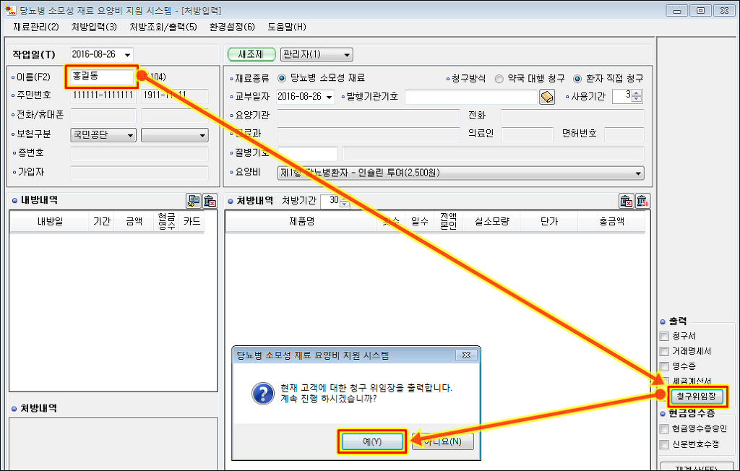Open the 요양비 type dropdown
The height and width of the screenshot is (471, 740).
click(x=638, y=173)
